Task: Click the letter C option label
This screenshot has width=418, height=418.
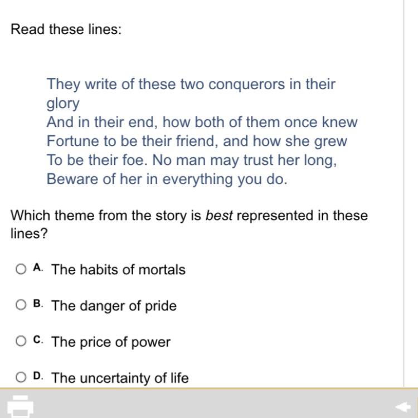Action: click(38, 339)
